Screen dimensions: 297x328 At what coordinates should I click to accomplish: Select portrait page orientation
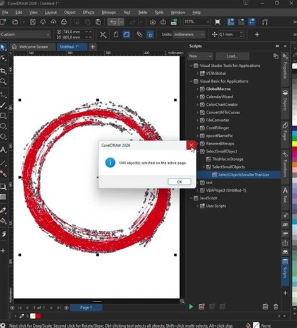point(116,35)
